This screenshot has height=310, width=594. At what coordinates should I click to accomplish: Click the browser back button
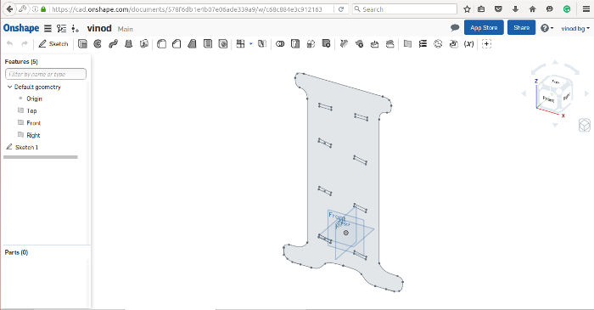coord(10,9)
